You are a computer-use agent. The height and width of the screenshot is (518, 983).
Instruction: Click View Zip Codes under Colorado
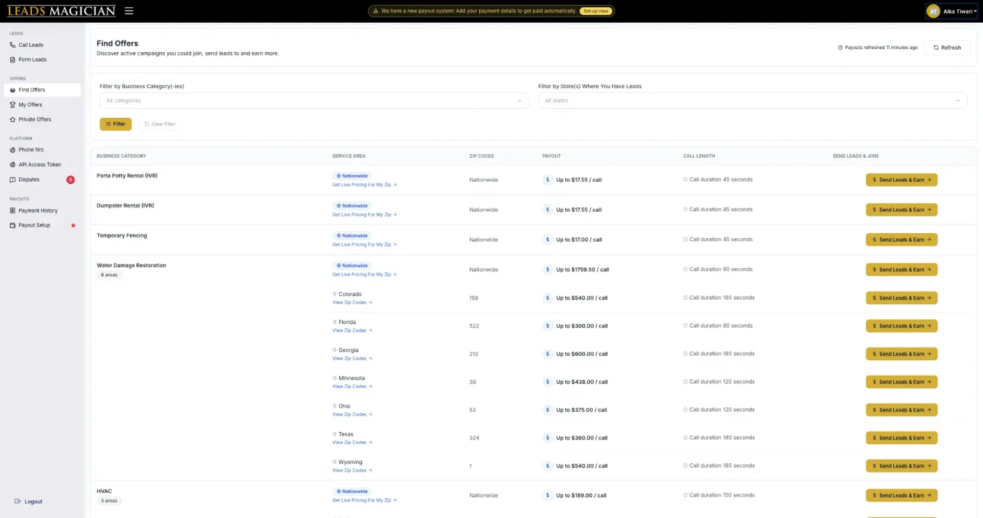[x=352, y=303]
